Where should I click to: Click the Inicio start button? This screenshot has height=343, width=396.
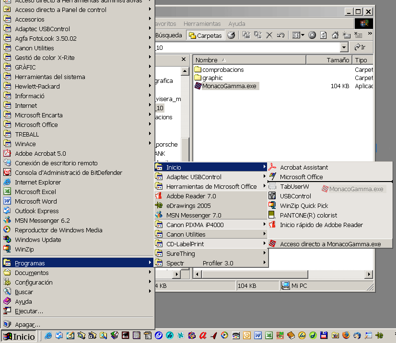[19, 336]
